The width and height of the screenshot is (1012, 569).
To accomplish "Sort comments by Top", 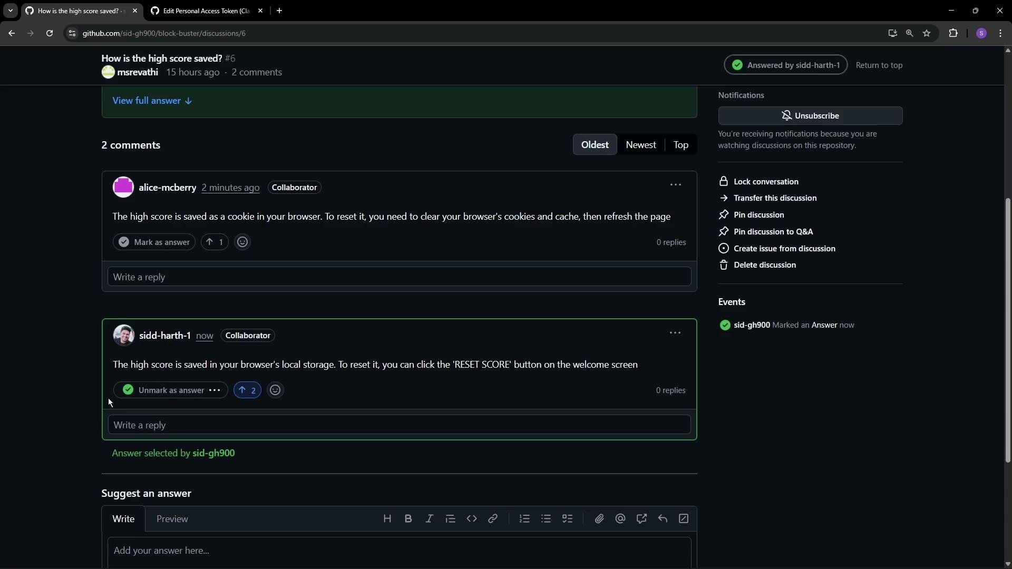I will [681, 145].
